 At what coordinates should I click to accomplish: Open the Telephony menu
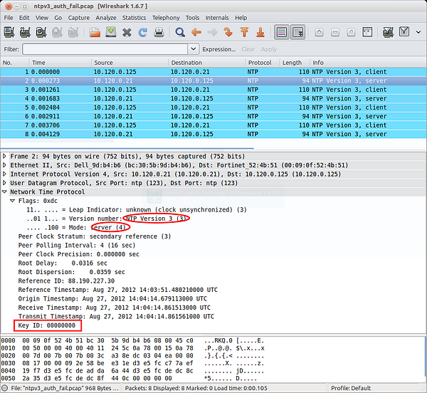tap(166, 17)
